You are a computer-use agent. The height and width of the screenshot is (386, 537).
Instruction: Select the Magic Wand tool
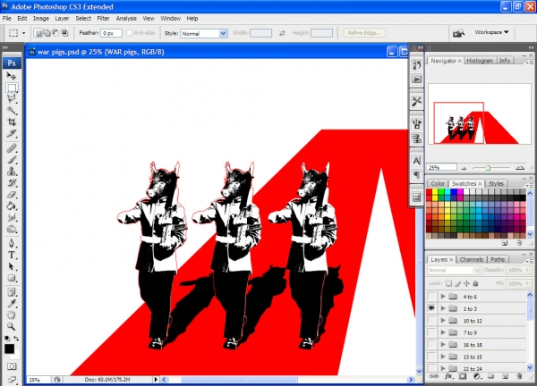(x=12, y=110)
